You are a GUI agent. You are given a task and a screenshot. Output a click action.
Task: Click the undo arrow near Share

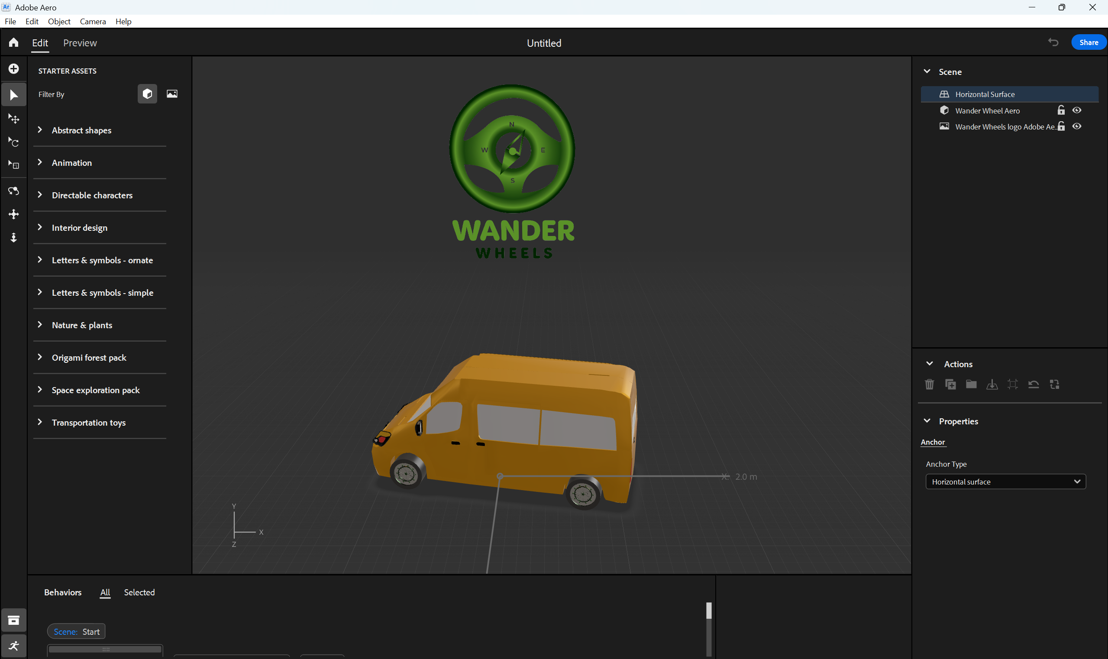(x=1053, y=42)
